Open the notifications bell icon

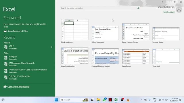click(x=180, y=100)
